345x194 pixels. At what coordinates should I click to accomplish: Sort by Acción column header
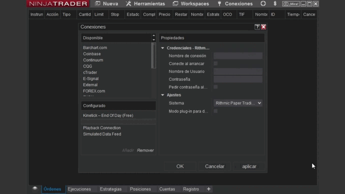(x=52, y=14)
